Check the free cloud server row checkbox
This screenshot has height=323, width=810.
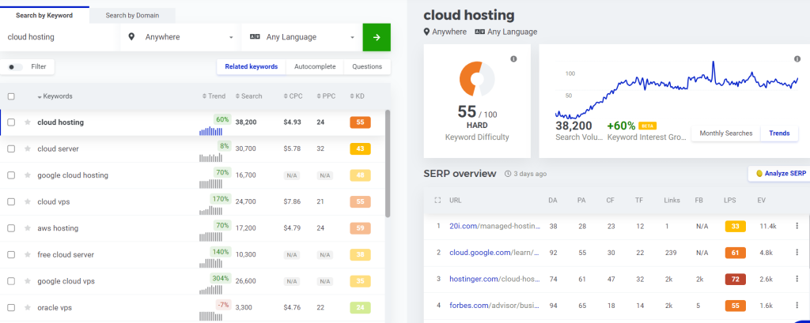tap(11, 254)
